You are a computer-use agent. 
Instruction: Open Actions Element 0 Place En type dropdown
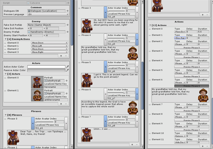180,32
